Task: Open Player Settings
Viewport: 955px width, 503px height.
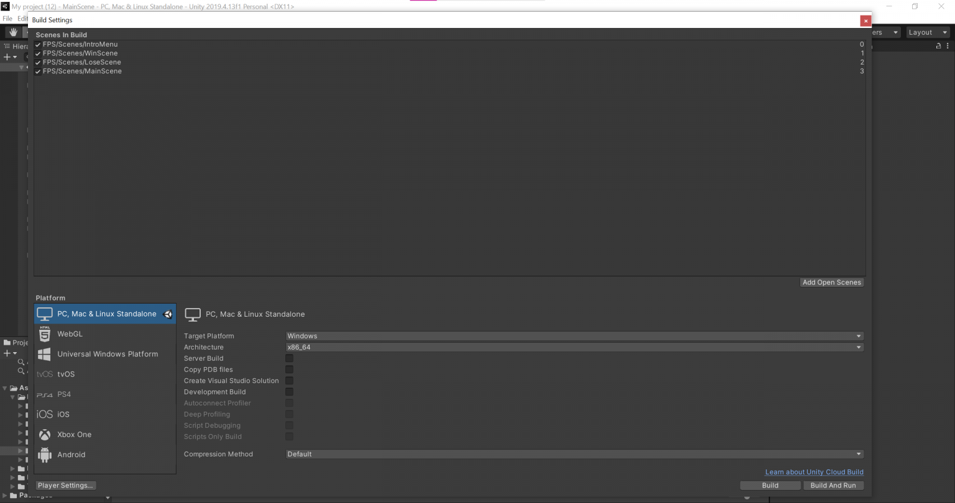Action: pyautogui.click(x=65, y=485)
